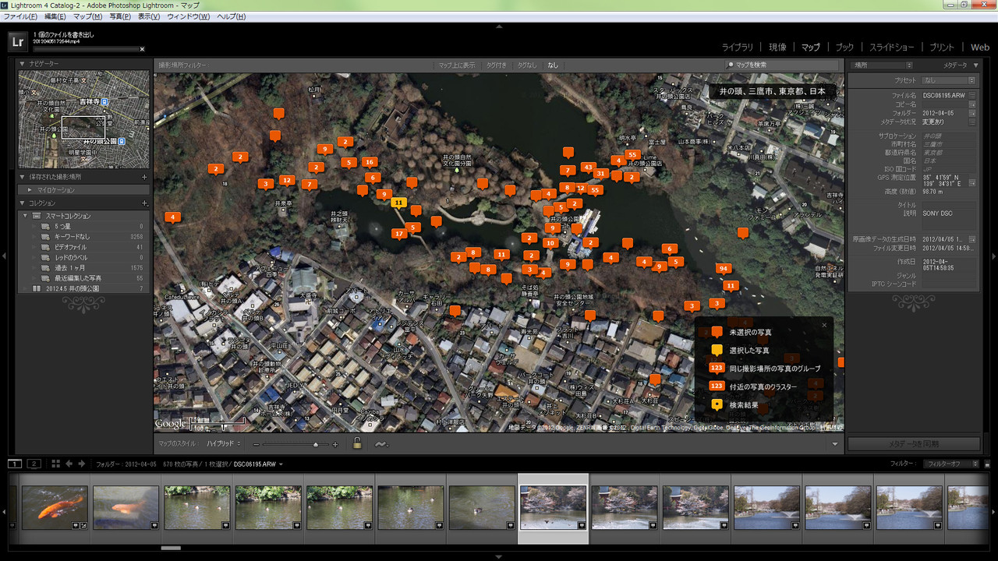This screenshot has height=561, width=998.
Task: Click the orange cluster marker 17
Action: 399,234
